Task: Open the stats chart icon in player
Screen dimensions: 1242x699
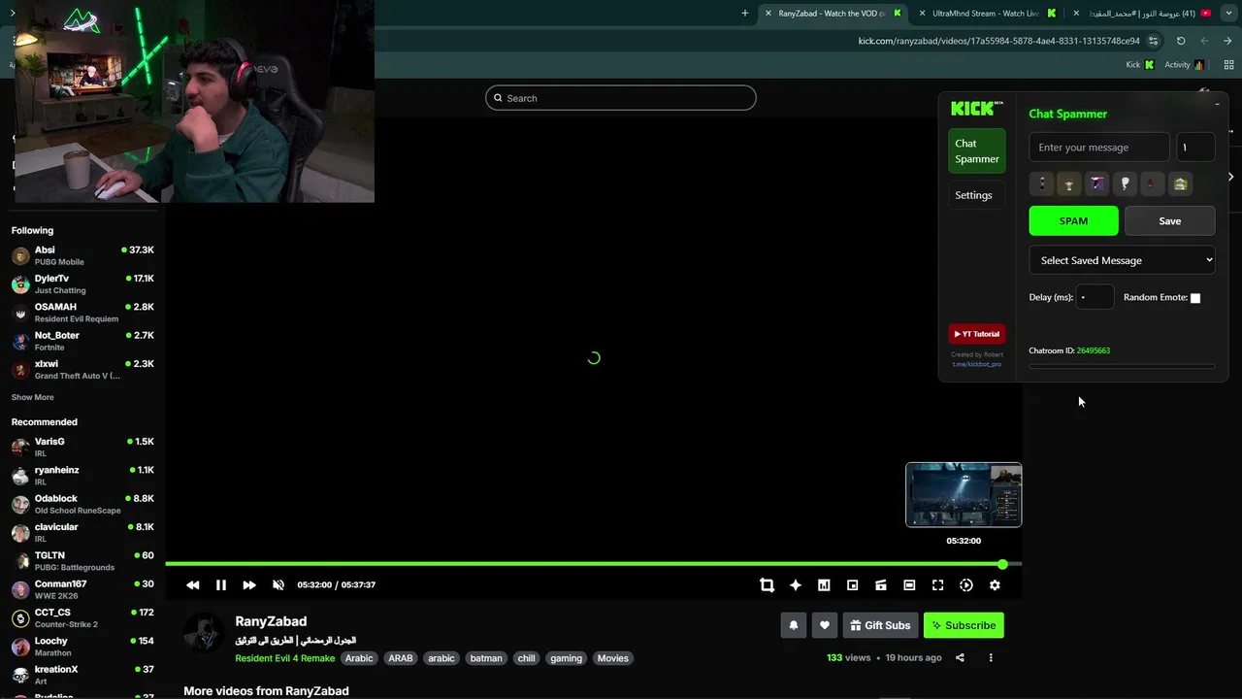Action: pos(824,584)
